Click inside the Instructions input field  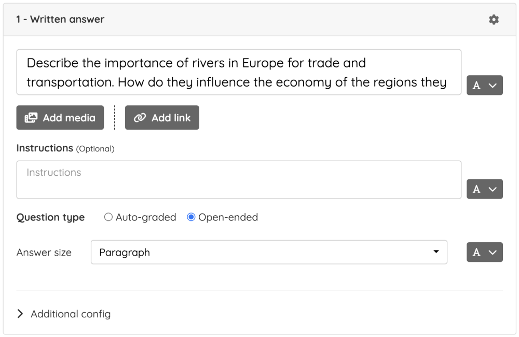pyautogui.click(x=239, y=179)
